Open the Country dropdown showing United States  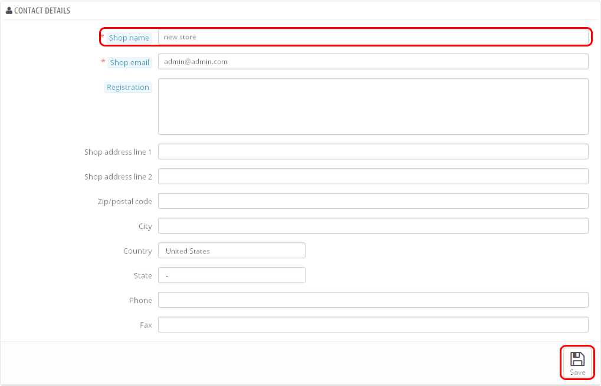point(231,251)
